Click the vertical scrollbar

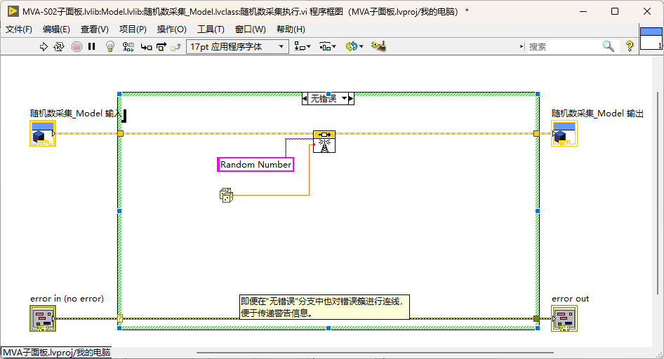click(658, 192)
